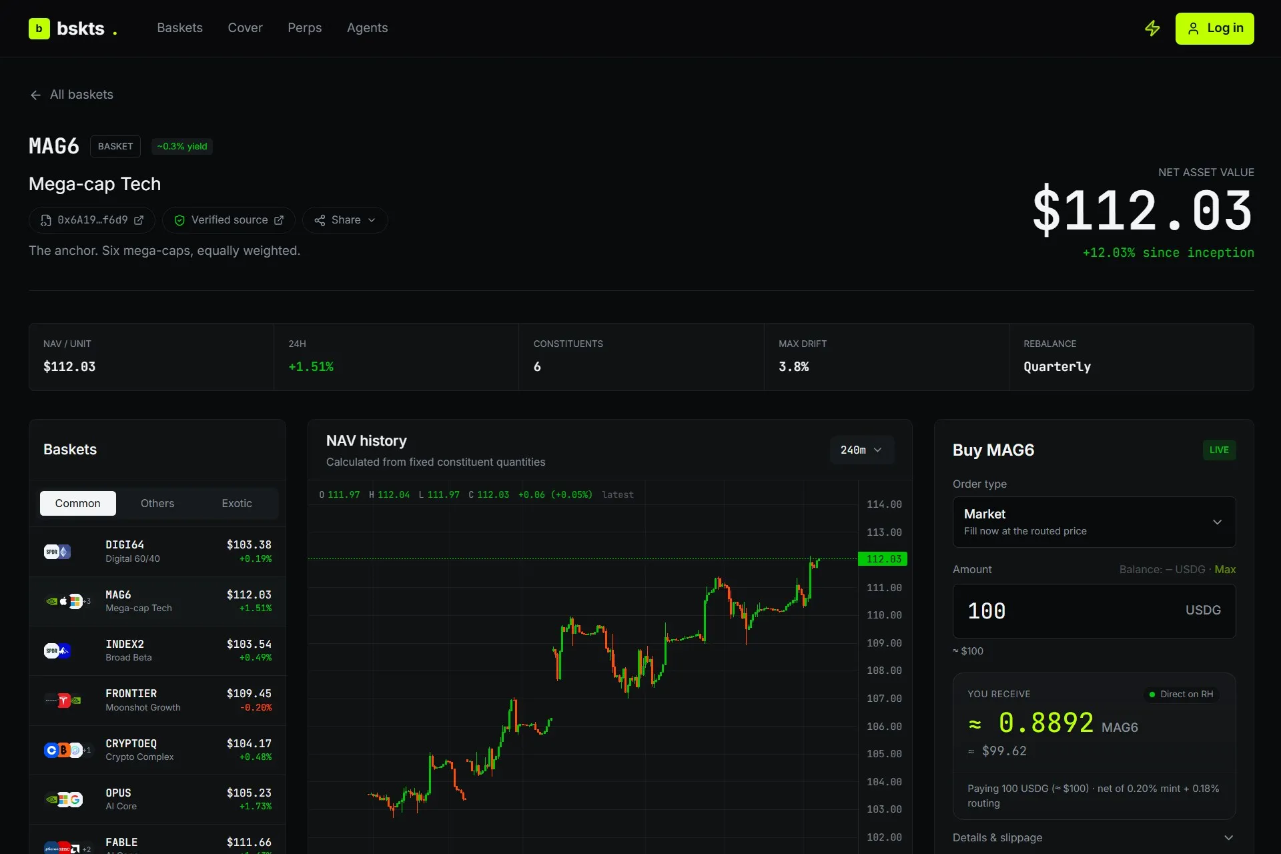Go to the Perps page
This screenshot has width=1281, height=854.
pos(304,28)
